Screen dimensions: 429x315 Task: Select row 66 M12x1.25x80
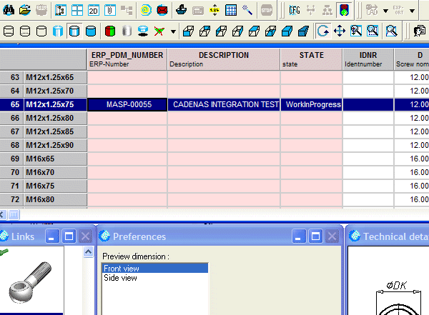pyautogui.click(x=44, y=118)
